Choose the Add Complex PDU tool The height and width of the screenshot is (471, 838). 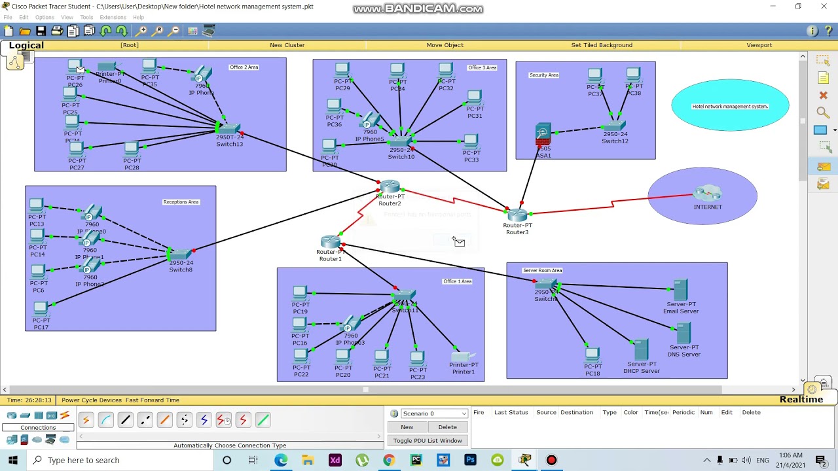[x=823, y=185]
